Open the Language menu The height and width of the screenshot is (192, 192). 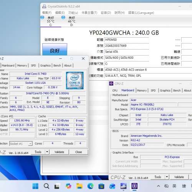point(141,13)
